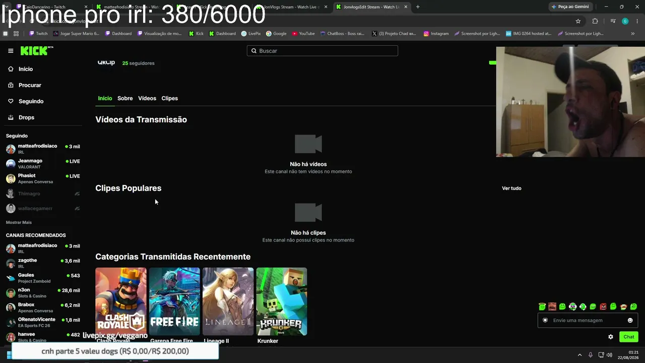
Task: Open network status in system tray
Action: [601, 355]
